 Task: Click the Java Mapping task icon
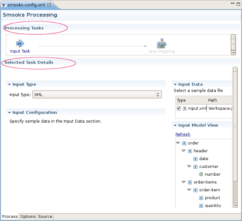click(x=161, y=43)
